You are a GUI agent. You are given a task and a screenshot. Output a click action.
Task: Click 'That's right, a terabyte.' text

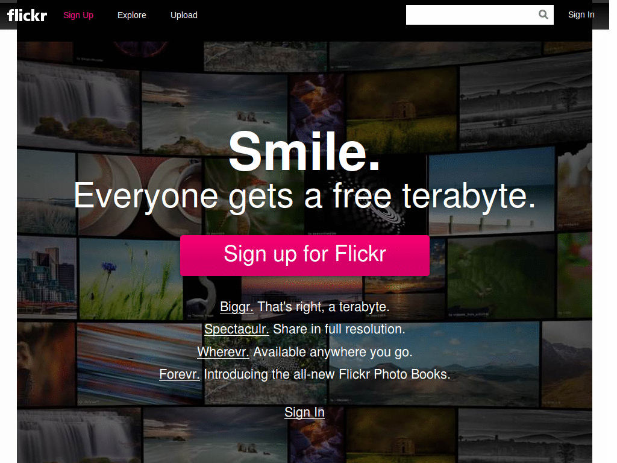point(324,307)
